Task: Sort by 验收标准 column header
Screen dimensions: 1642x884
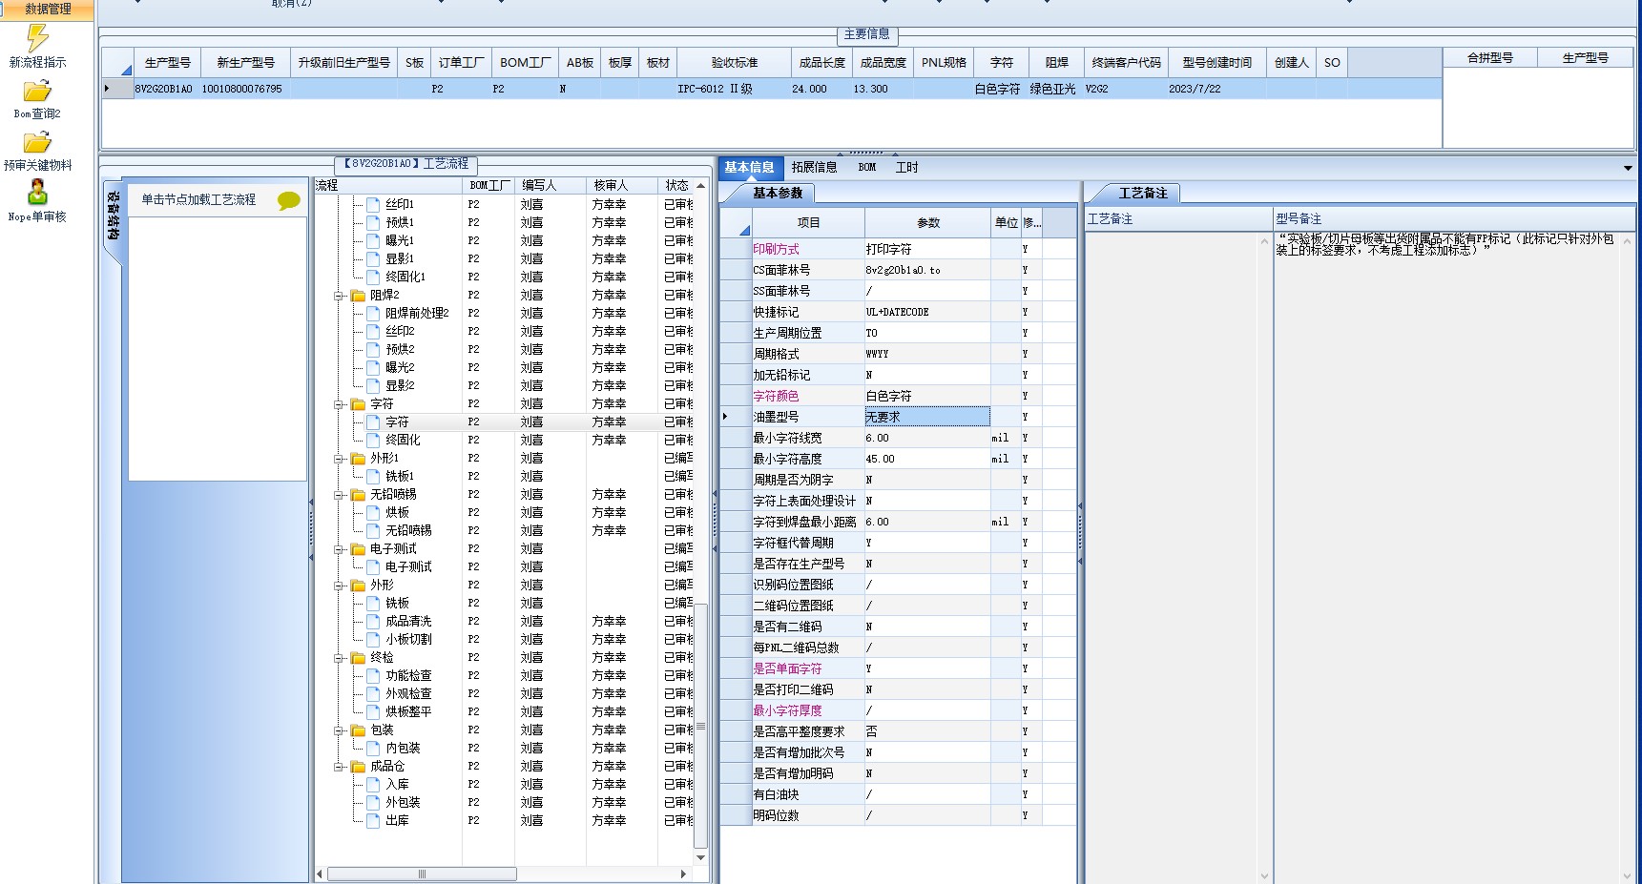Action: [x=734, y=62]
